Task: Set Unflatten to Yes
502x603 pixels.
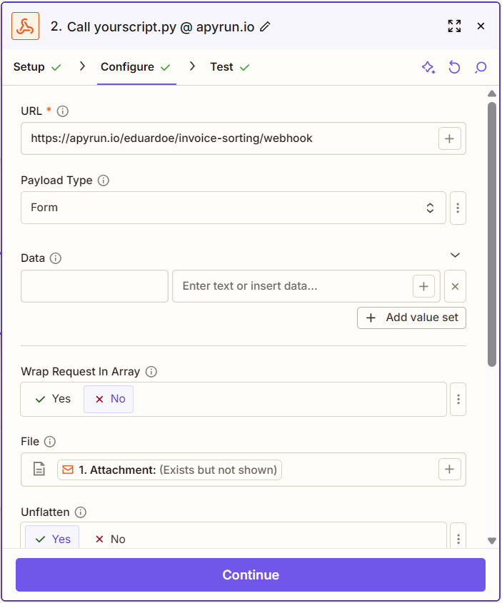Action: pyautogui.click(x=51, y=539)
